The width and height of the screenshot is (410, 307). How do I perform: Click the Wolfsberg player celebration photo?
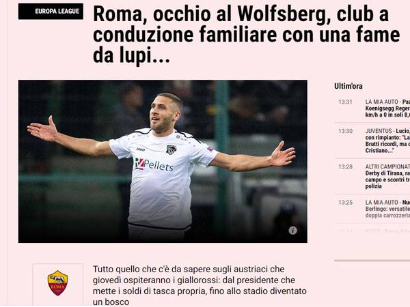163,161
